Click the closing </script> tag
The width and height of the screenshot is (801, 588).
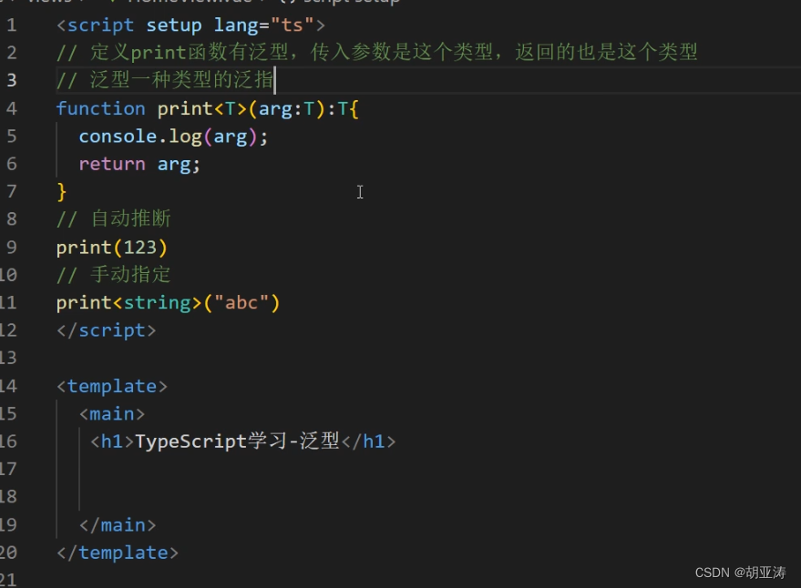click(x=107, y=330)
